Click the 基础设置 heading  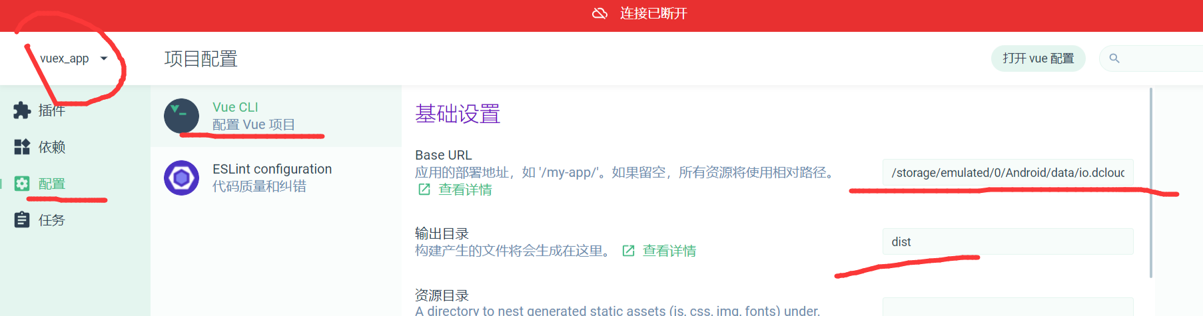(458, 114)
